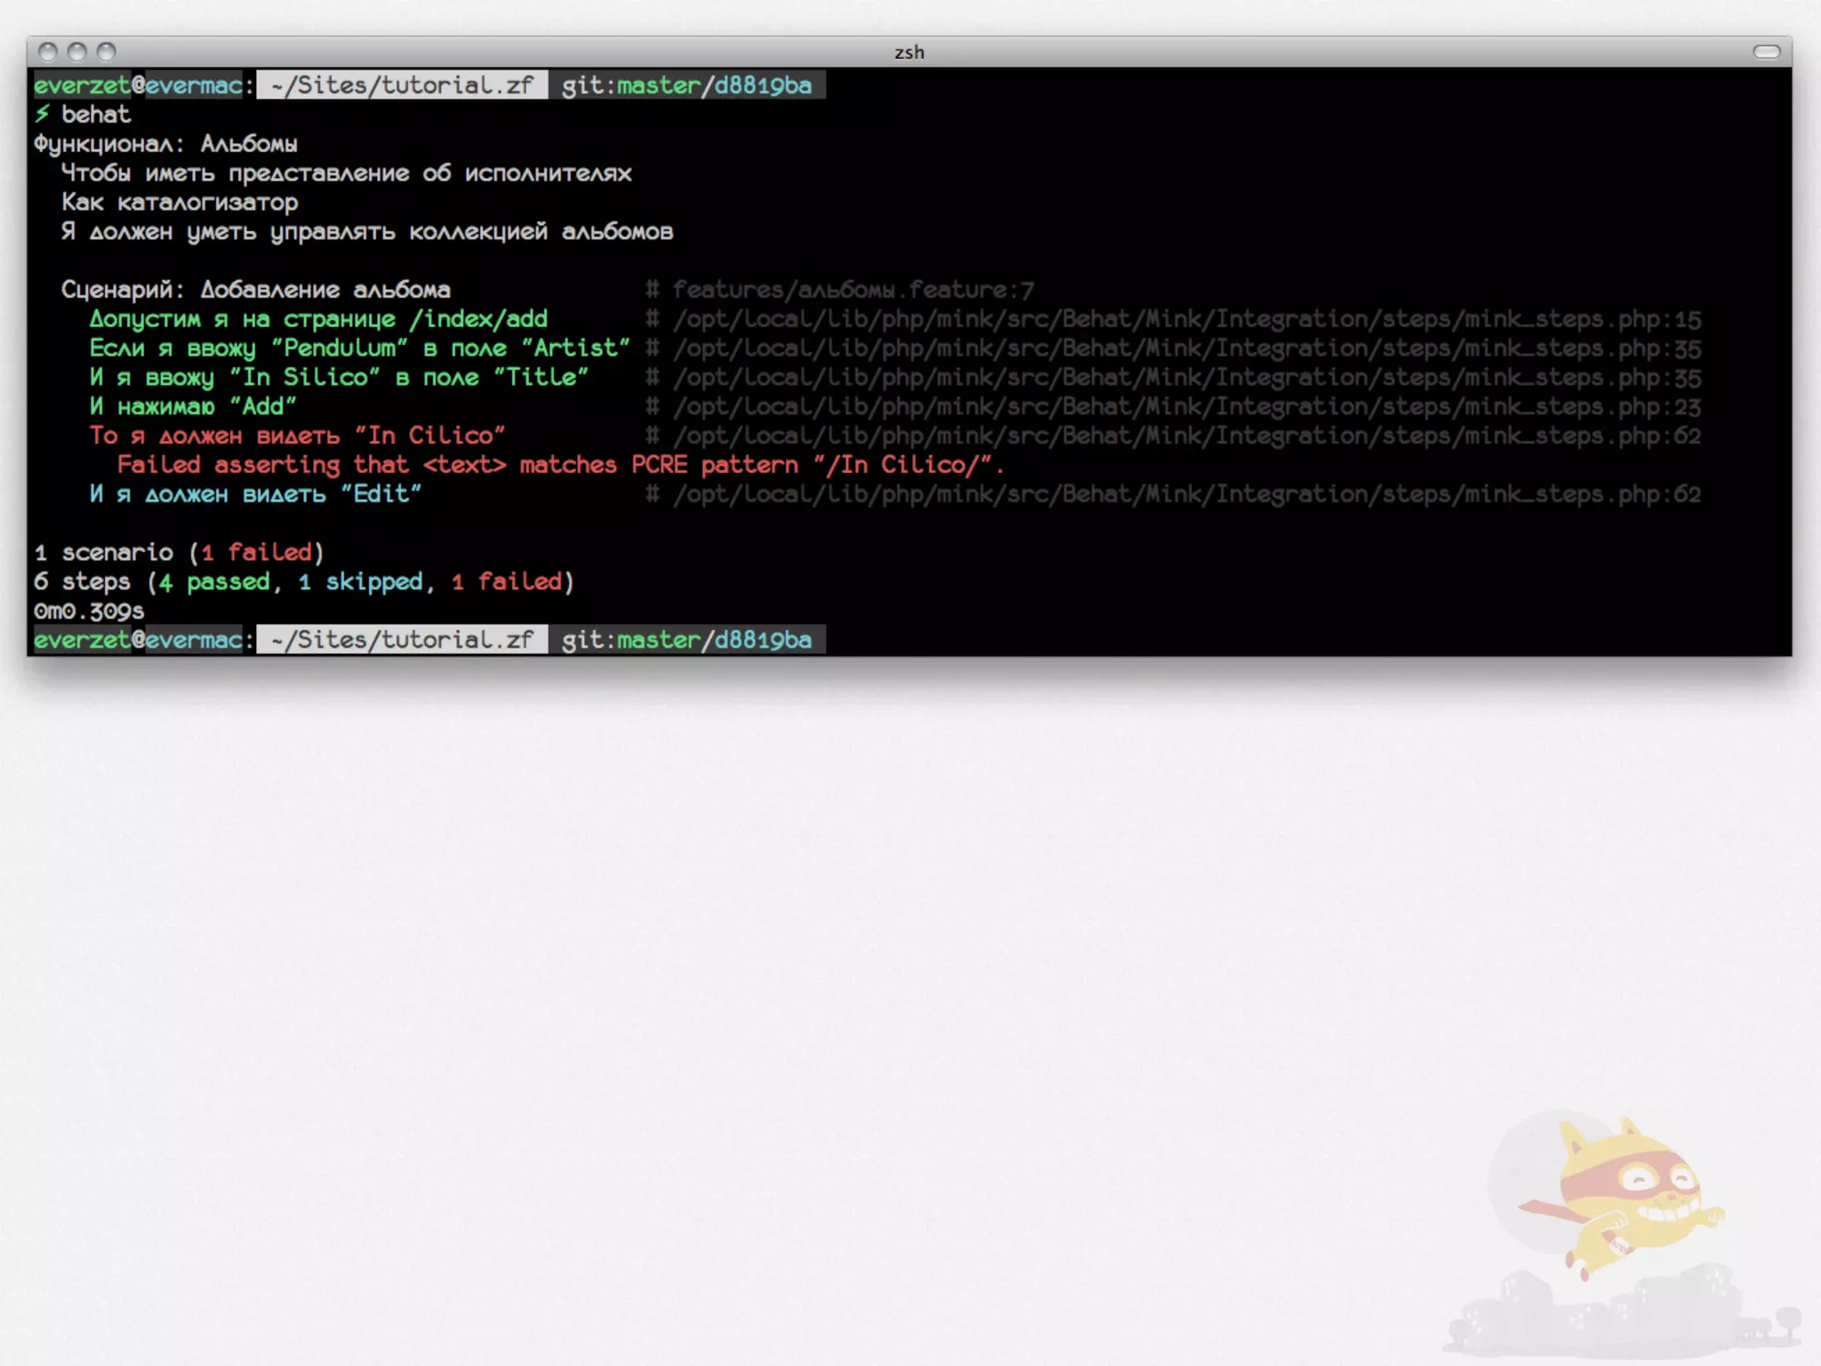Click the skipped step with "Edit"
Image resolution: width=1821 pixels, height=1366 pixels.
(x=255, y=494)
